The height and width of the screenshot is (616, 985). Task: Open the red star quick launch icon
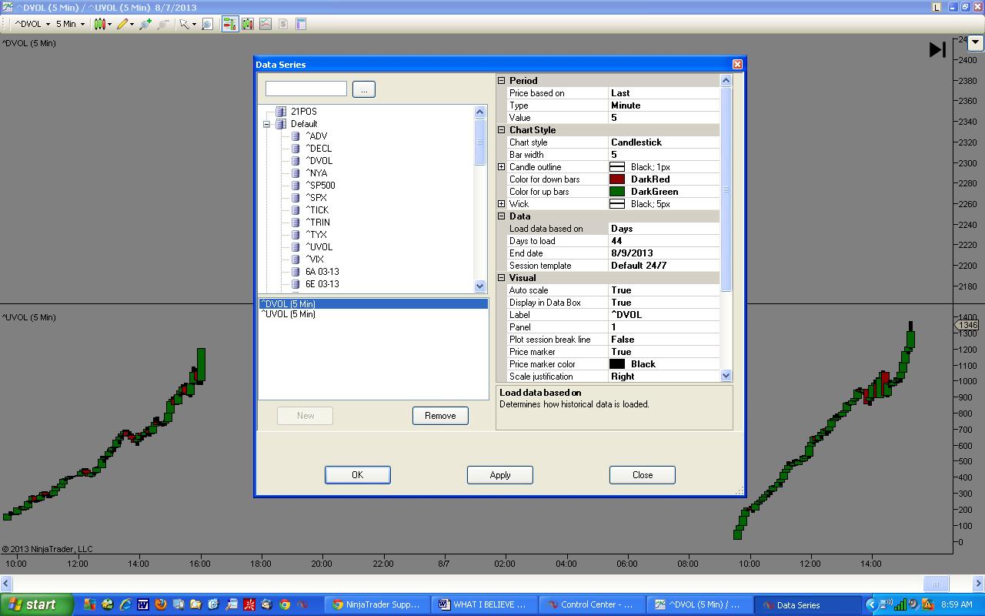point(249,604)
